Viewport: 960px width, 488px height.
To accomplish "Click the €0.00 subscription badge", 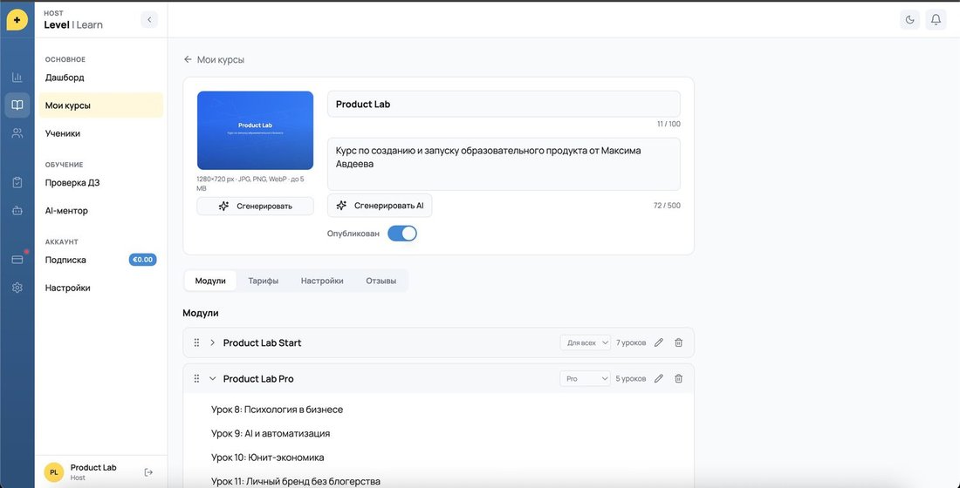I will 142,260.
